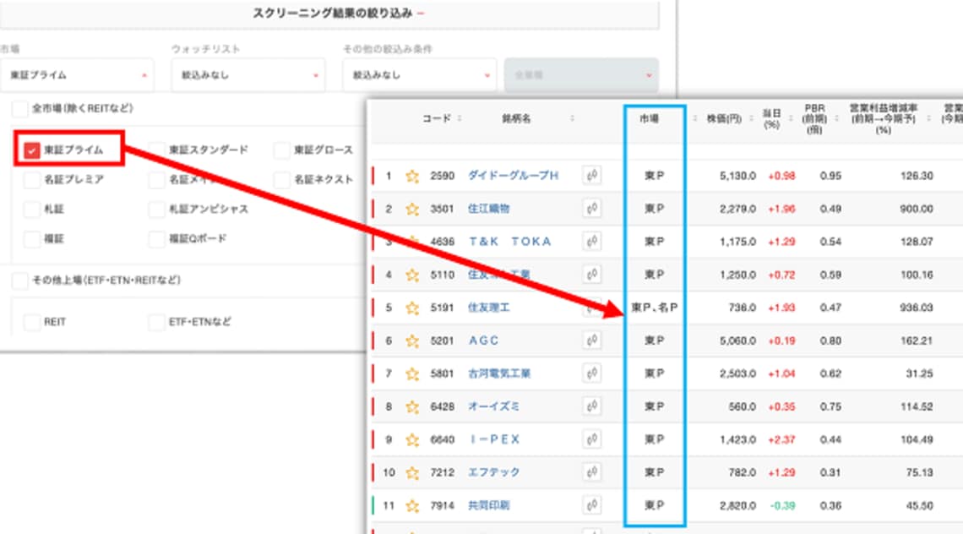
Task: Star the エフテック row
Action: pos(412,473)
